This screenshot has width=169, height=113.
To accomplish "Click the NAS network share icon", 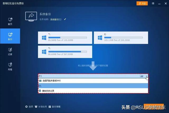I will (40, 81).
